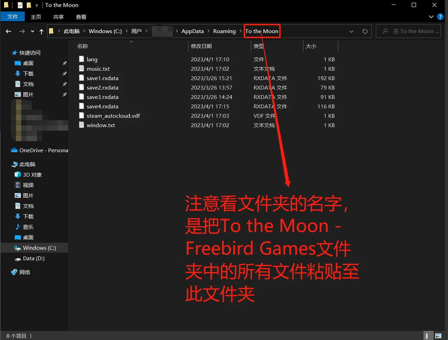Click the quick access new folder icon

tap(29, 5)
